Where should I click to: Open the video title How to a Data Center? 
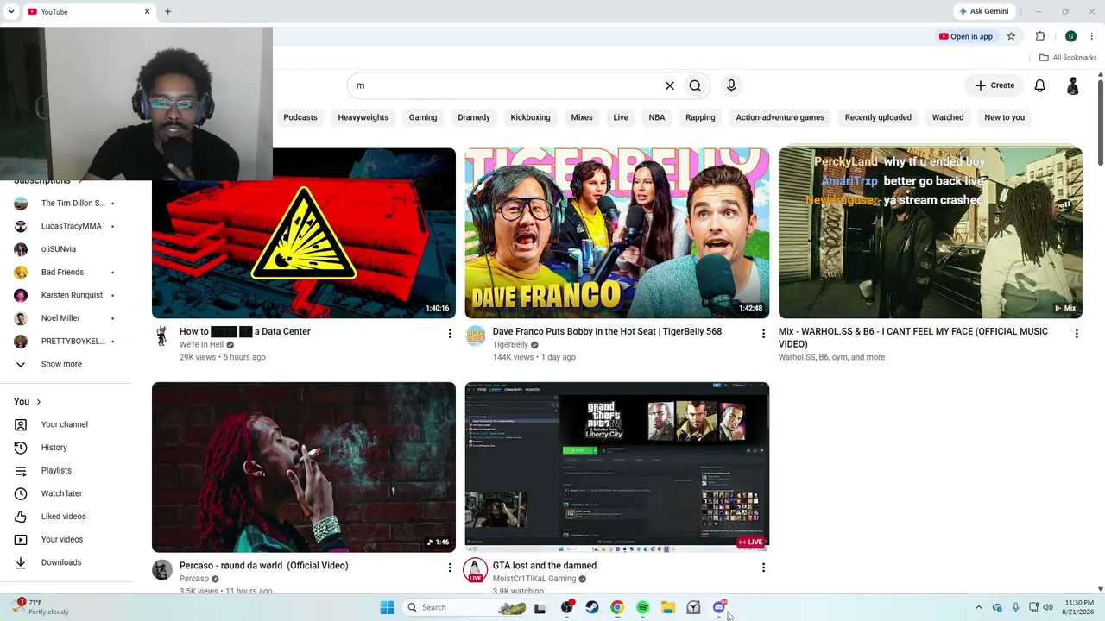[245, 331]
